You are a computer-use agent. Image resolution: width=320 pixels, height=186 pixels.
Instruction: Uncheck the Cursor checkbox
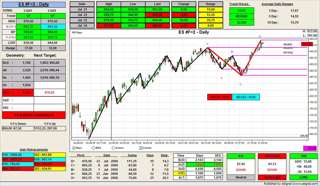(x=141, y=148)
